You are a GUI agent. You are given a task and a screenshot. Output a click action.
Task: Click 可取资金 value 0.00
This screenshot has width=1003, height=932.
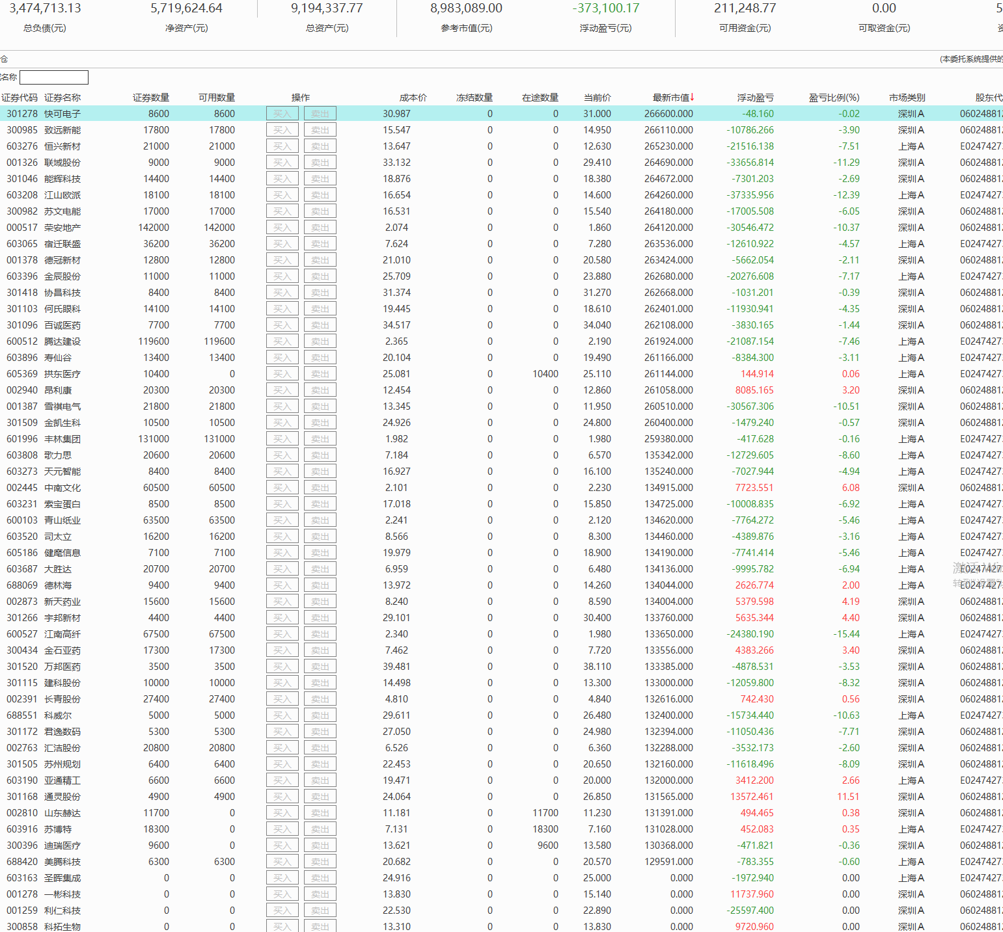pyautogui.click(x=884, y=8)
